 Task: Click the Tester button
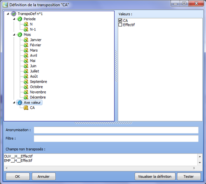pyautogui.click(x=189, y=177)
